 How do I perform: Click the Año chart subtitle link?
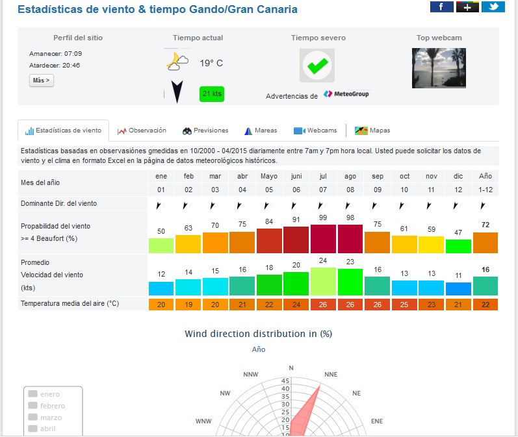tap(259, 349)
